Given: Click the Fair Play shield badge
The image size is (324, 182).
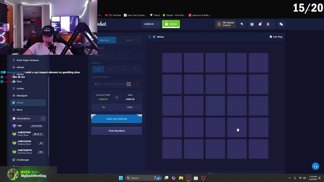Looking at the screenshot, I should [276, 37].
